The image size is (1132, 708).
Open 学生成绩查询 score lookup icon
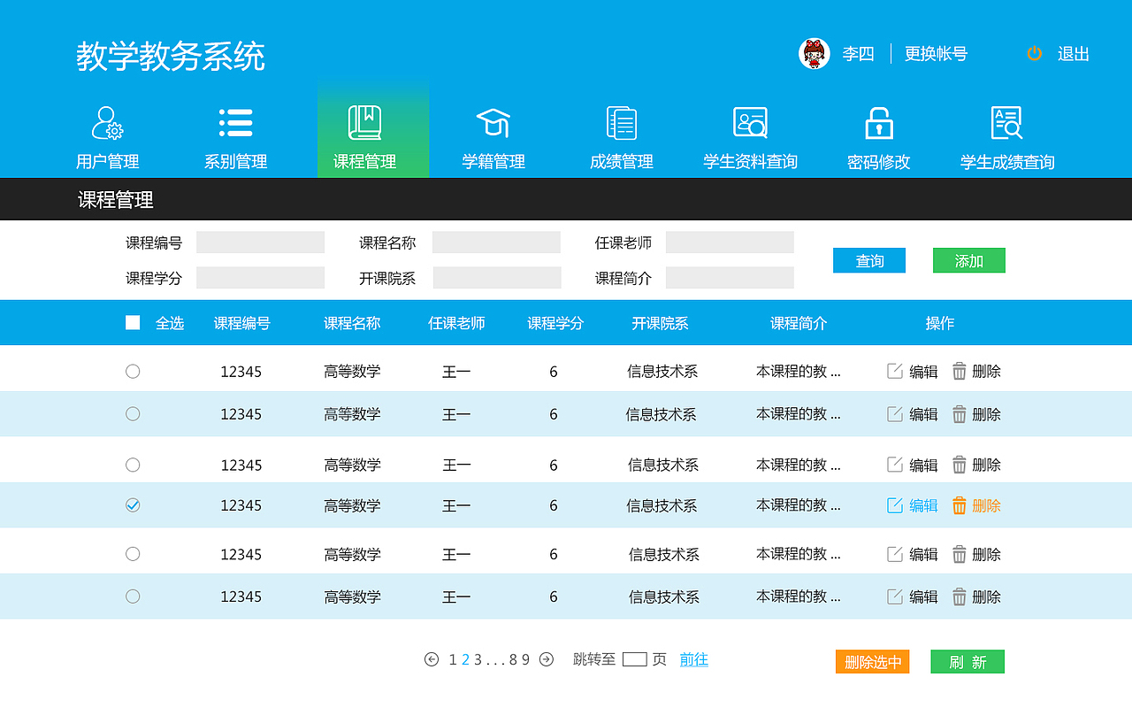tap(1006, 121)
